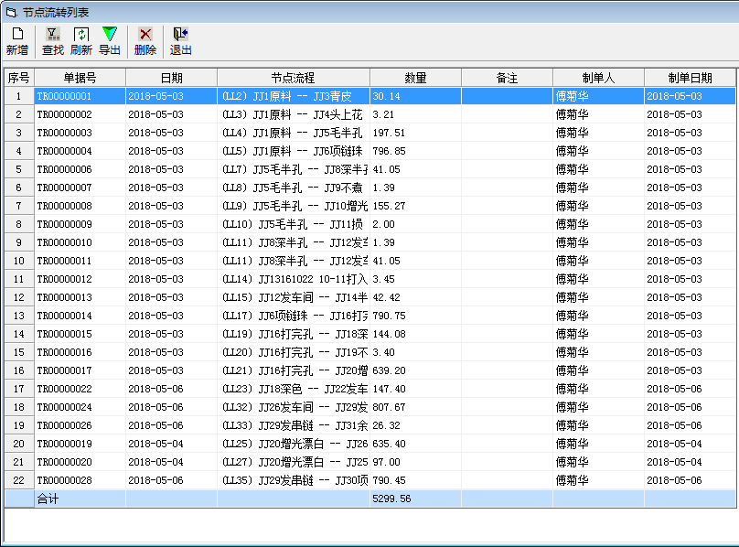Sort by the 制单日期 column header

(x=690, y=78)
